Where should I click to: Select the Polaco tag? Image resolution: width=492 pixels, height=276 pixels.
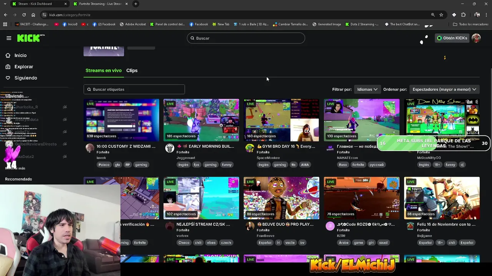104,165
